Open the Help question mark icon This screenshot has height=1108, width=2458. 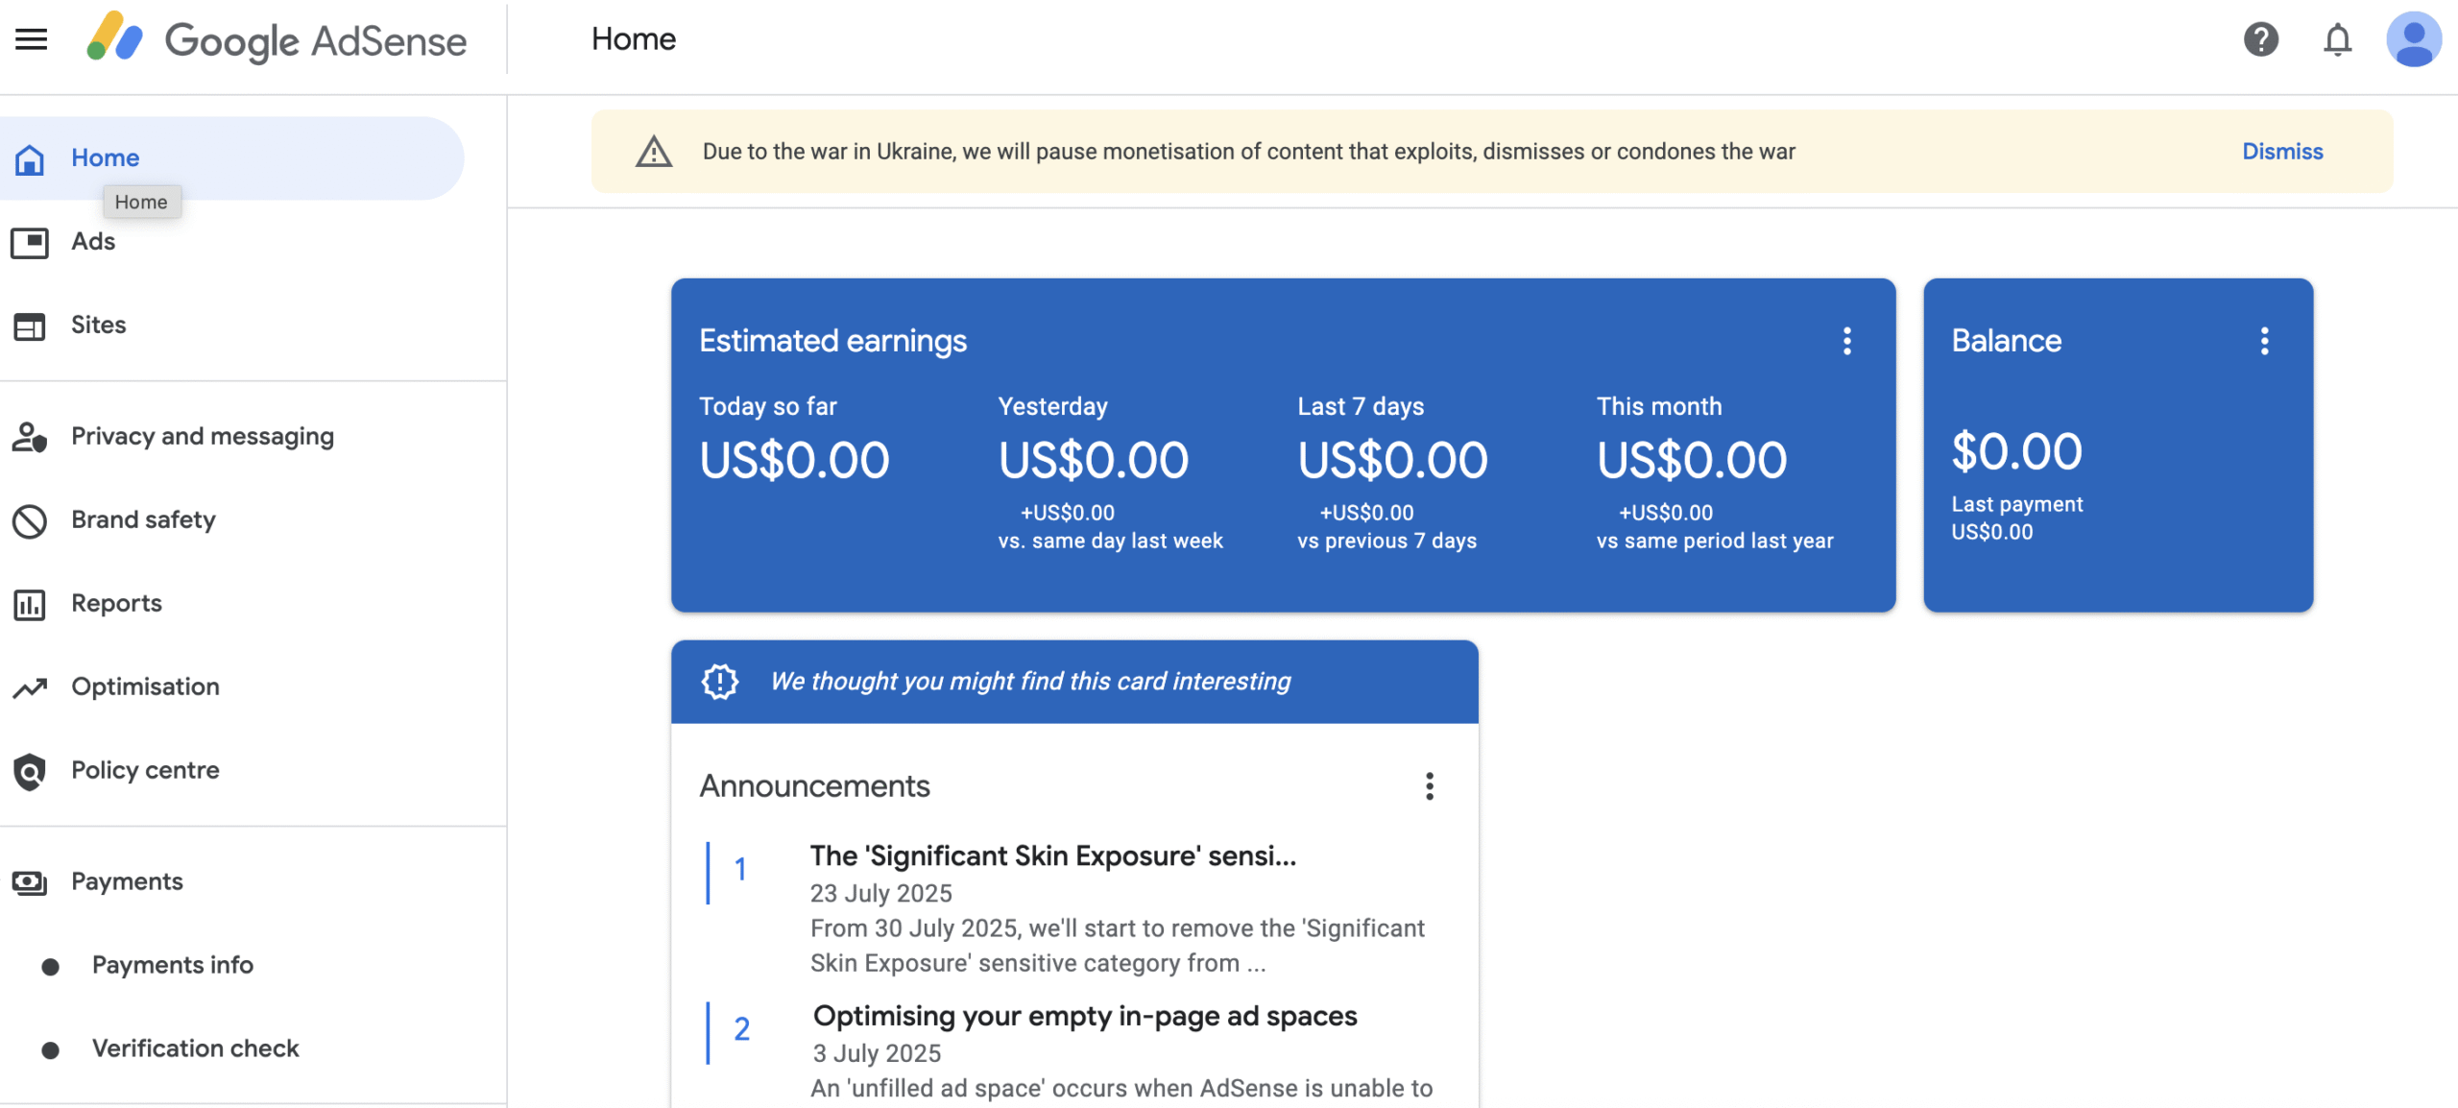[x=2260, y=39]
